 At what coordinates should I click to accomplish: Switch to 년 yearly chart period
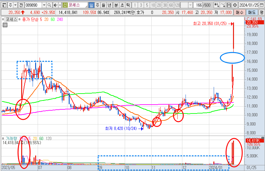(x=109, y=5)
